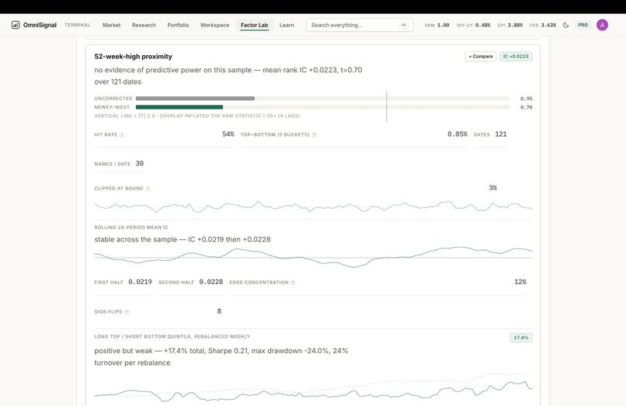
Task: Click the SRM 1.00 indicator
Action: (436, 25)
